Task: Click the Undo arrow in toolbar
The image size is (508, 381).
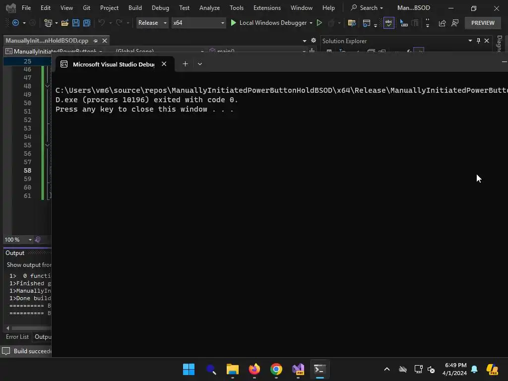Action: pyautogui.click(x=101, y=23)
